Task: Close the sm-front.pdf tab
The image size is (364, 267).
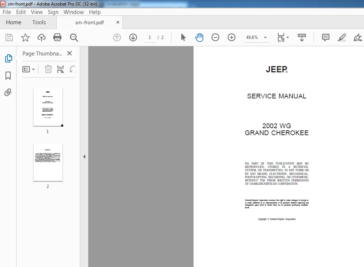Action: click(x=118, y=22)
